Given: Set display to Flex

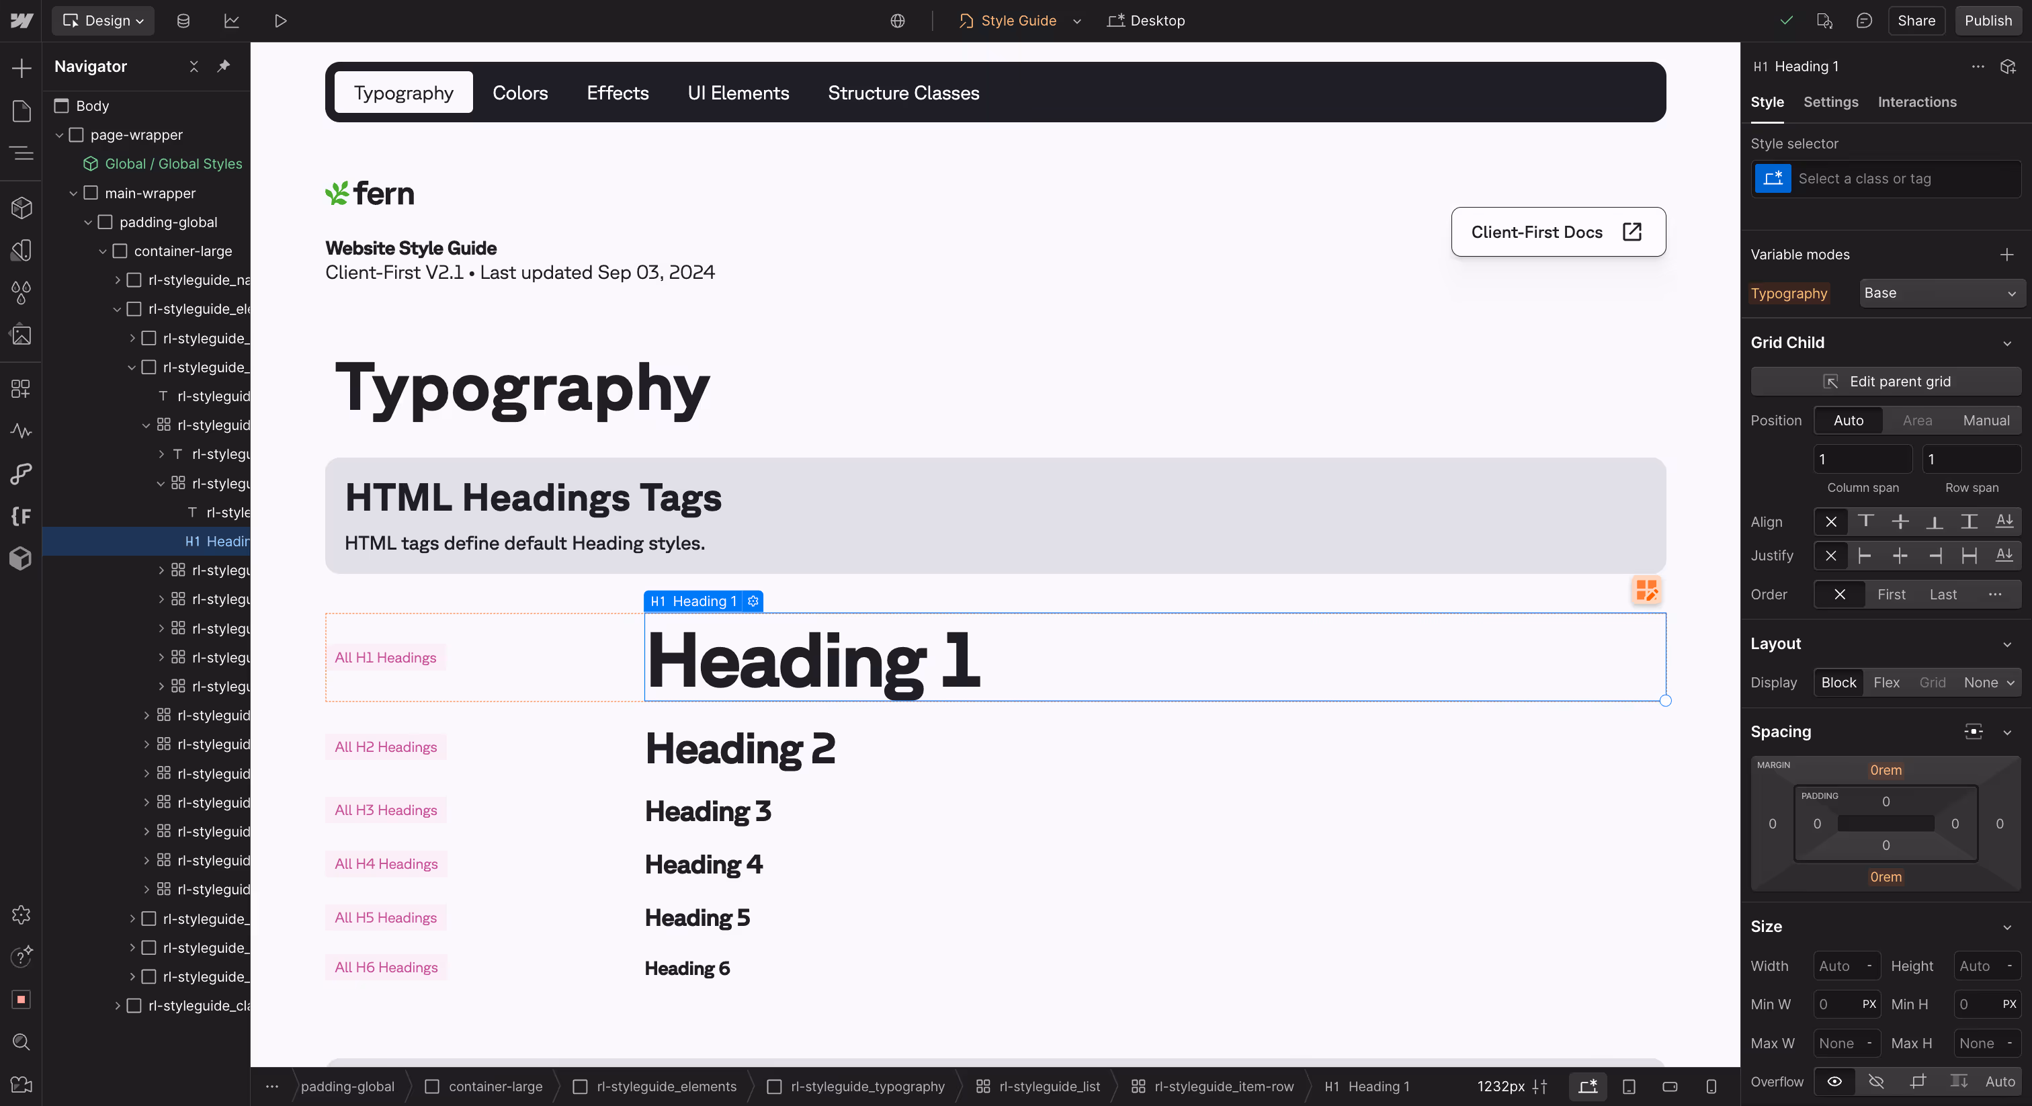Looking at the screenshot, I should [1886, 683].
